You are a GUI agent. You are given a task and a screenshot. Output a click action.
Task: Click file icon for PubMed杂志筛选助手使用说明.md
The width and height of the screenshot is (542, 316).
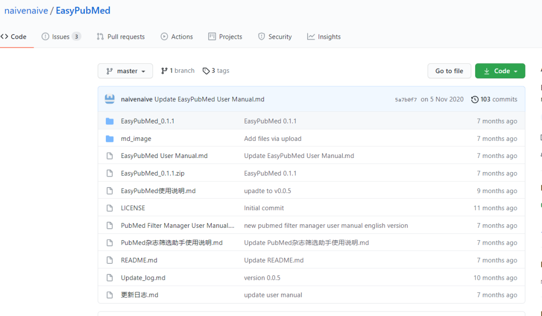[x=109, y=243]
